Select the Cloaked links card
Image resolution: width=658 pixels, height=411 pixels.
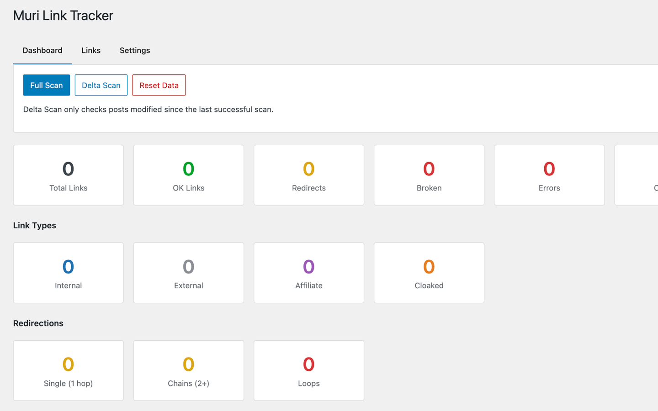coord(429,273)
